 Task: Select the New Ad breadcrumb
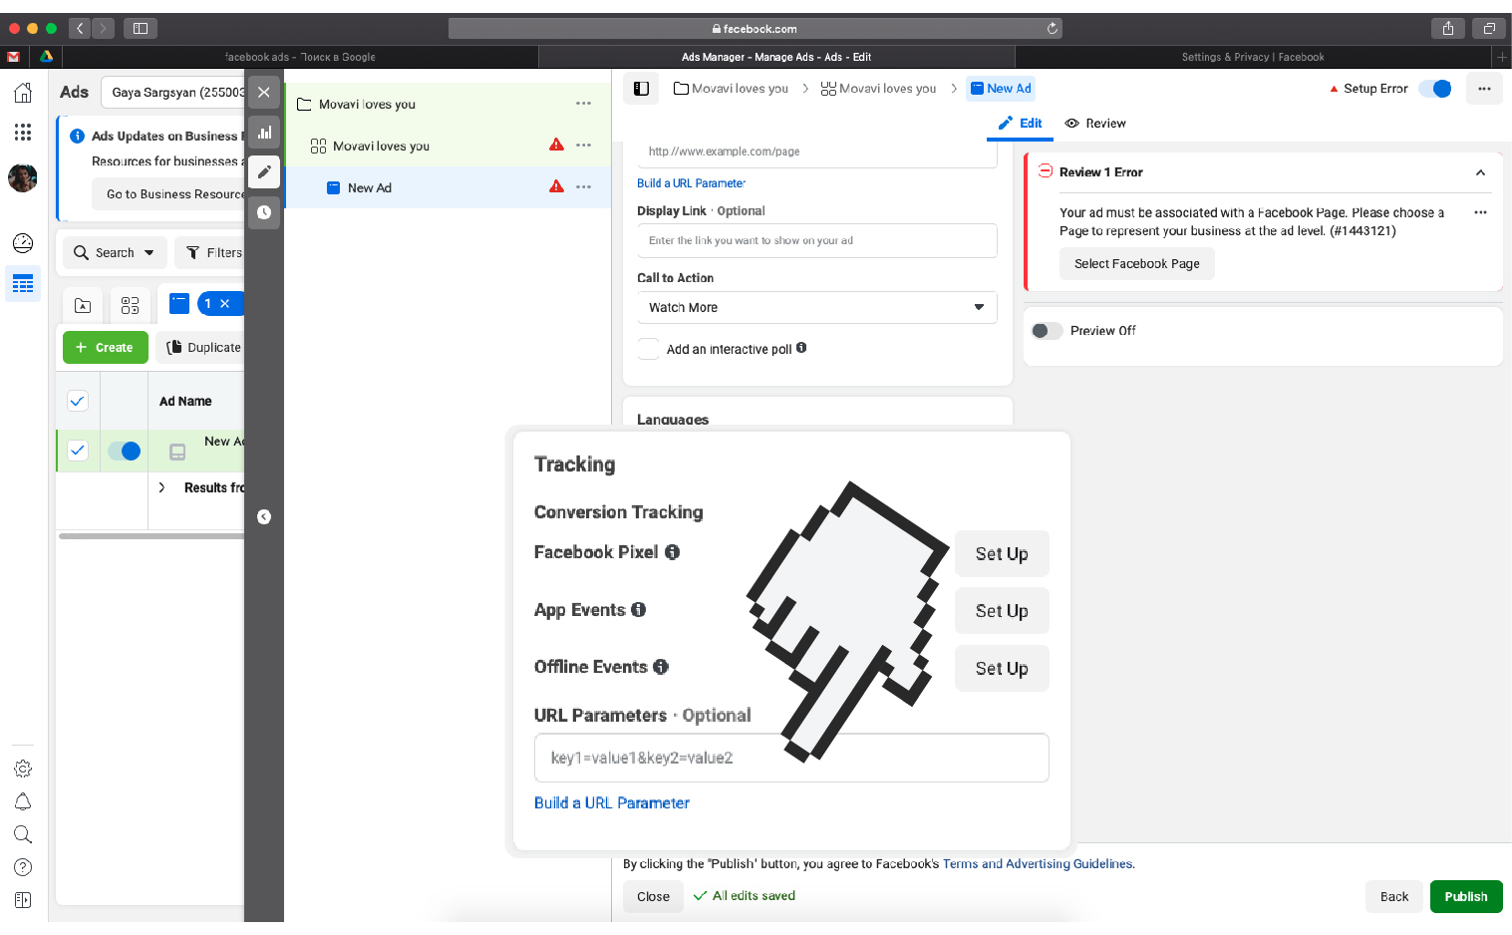pos(1001,89)
